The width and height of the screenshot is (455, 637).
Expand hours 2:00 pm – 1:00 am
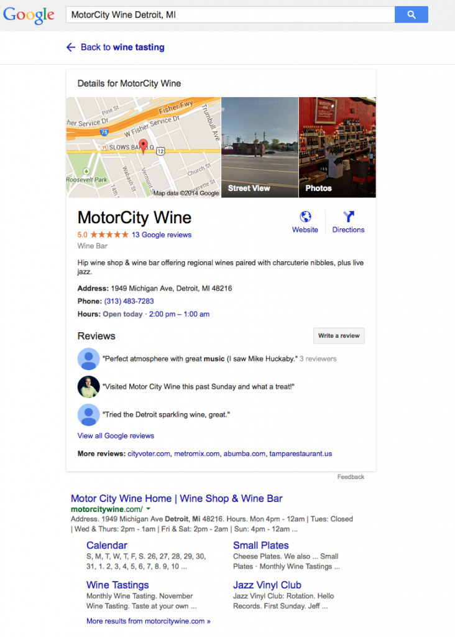[x=179, y=314]
